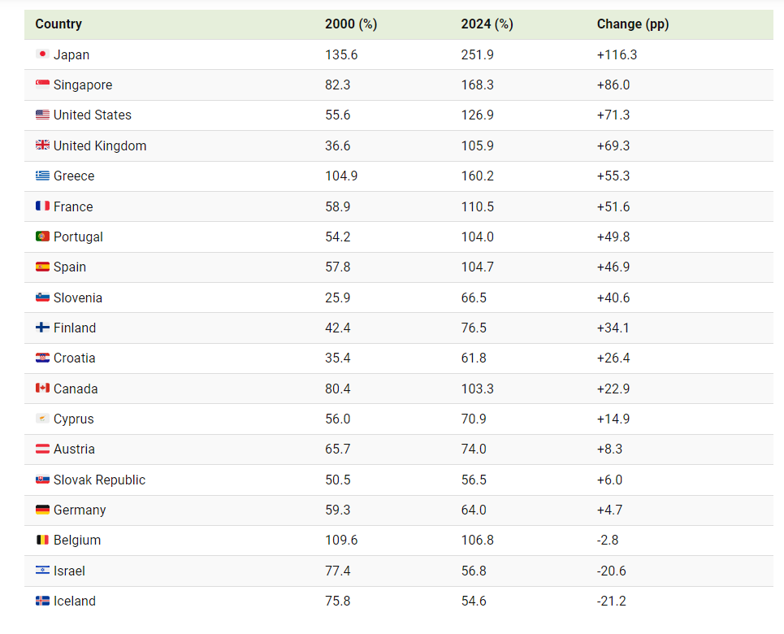
Task: Click Spain's 2000 value 57.8
Action: coord(337,267)
